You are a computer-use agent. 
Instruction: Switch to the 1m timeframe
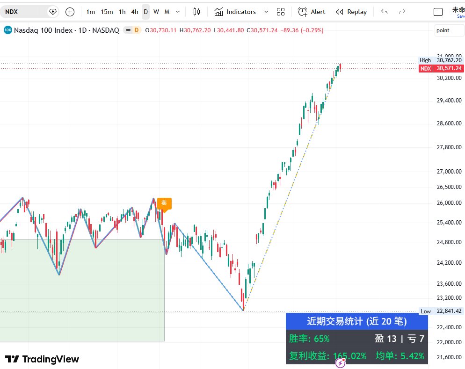tap(90, 12)
